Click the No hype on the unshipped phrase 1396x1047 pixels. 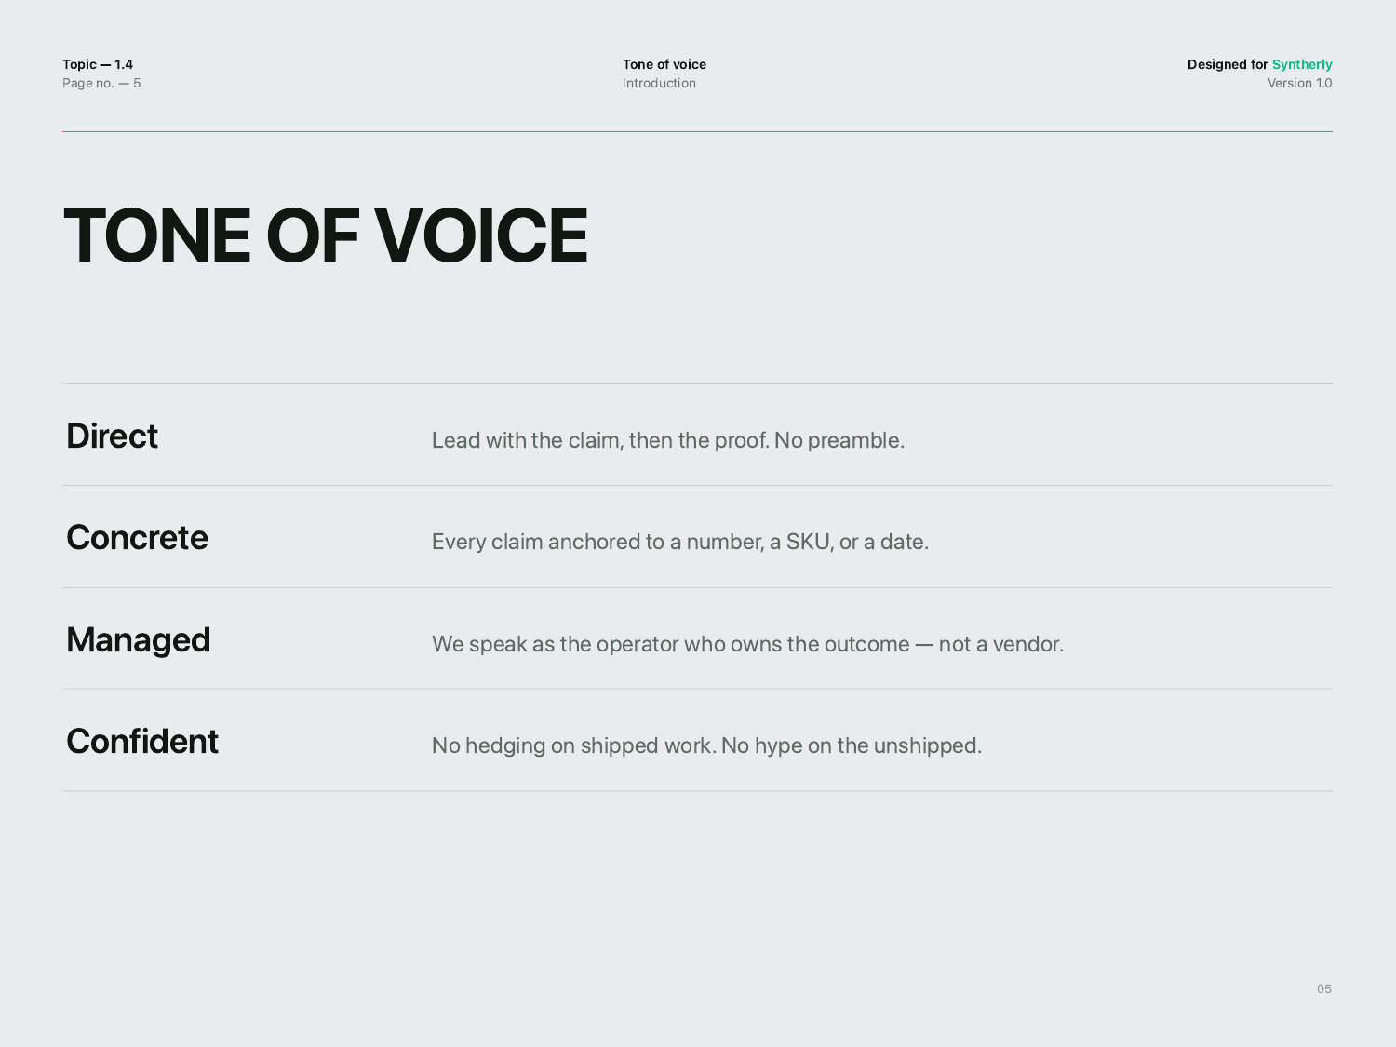pyautogui.click(x=852, y=745)
